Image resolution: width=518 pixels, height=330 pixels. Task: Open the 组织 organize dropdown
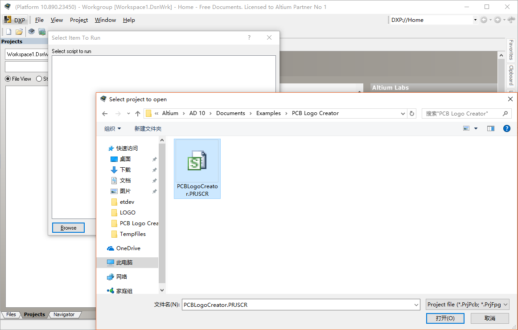coord(113,129)
